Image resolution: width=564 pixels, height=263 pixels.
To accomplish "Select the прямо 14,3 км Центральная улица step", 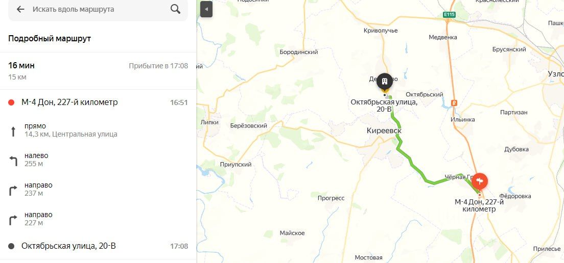I will tap(98, 130).
